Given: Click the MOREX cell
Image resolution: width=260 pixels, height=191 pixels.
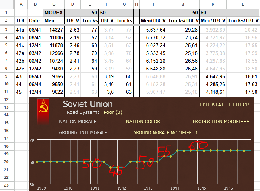Looking at the screenshot, I should click(54, 13).
